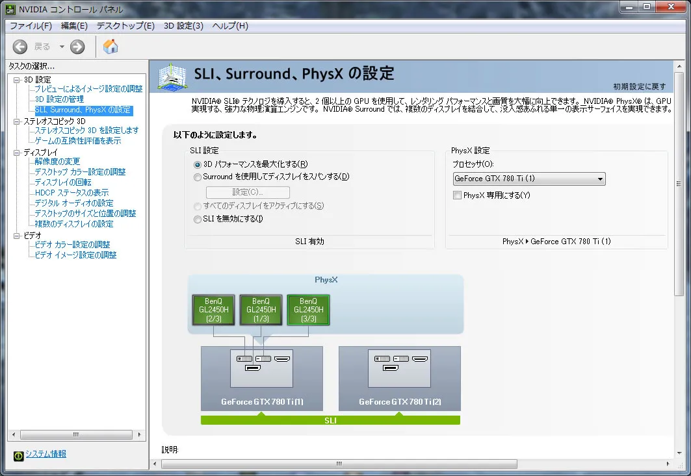Select 3D パフォーマンスを最大化する radio button
The width and height of the screenshot is (691, 476).
pyautogui.click(x=198, y=165)
